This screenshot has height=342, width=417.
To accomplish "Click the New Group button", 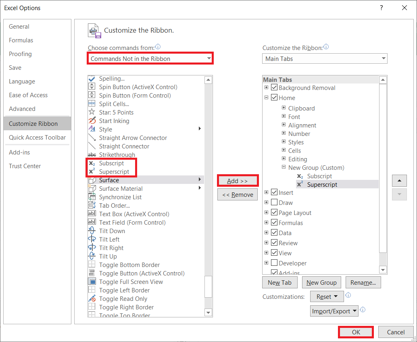I will click(x=321, y=282).
